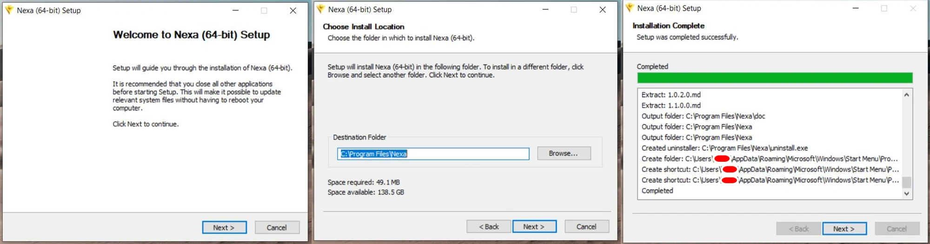Click the Destination Folder path field

(x=433, y=154)
